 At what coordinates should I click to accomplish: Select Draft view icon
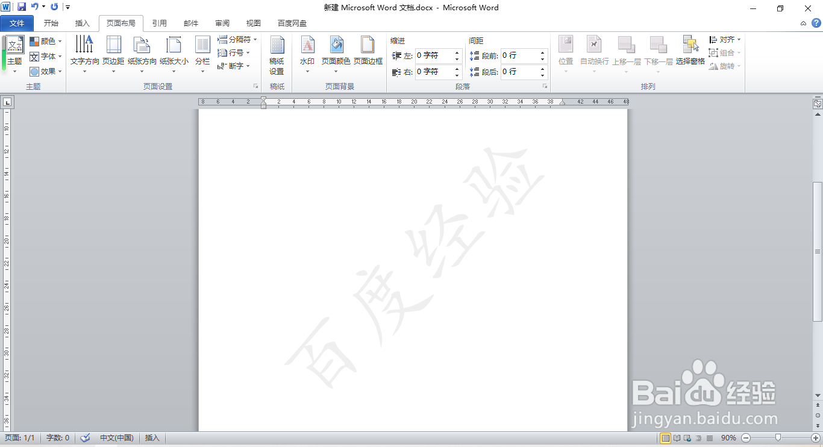[710, 438]
